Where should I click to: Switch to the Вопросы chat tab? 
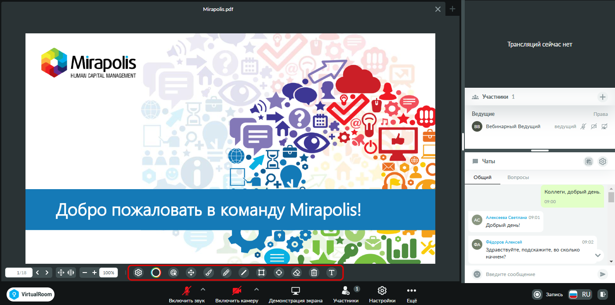pos(518,177)
